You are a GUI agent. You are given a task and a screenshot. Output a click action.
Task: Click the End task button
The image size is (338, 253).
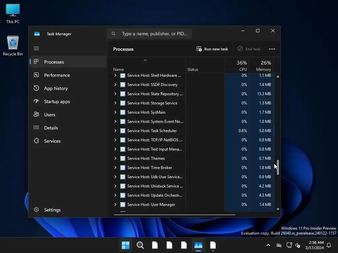[x=249, y=49]
